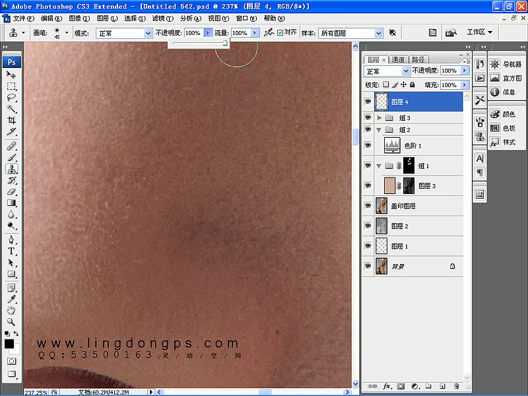Select the Gradient tool
The image size is (528, 396).
(x=11, y=203)
